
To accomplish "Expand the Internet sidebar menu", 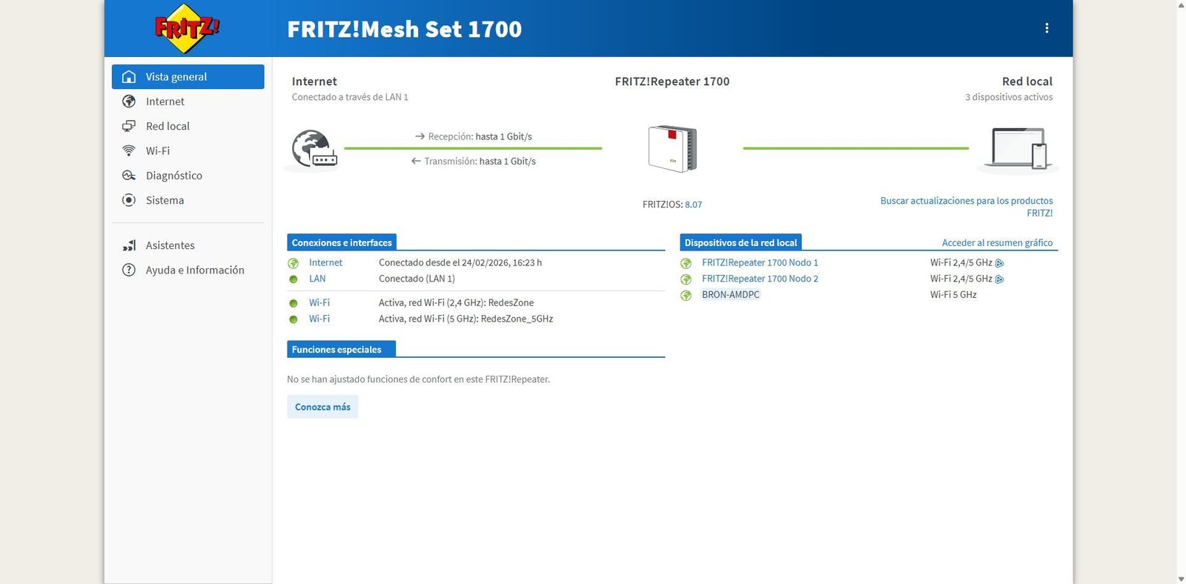I will coord(165,102).
